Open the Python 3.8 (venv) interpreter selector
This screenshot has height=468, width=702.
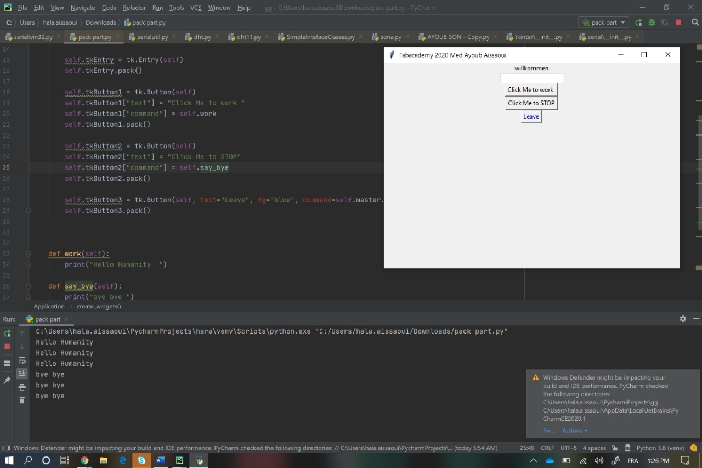click(x=660, y=448)
